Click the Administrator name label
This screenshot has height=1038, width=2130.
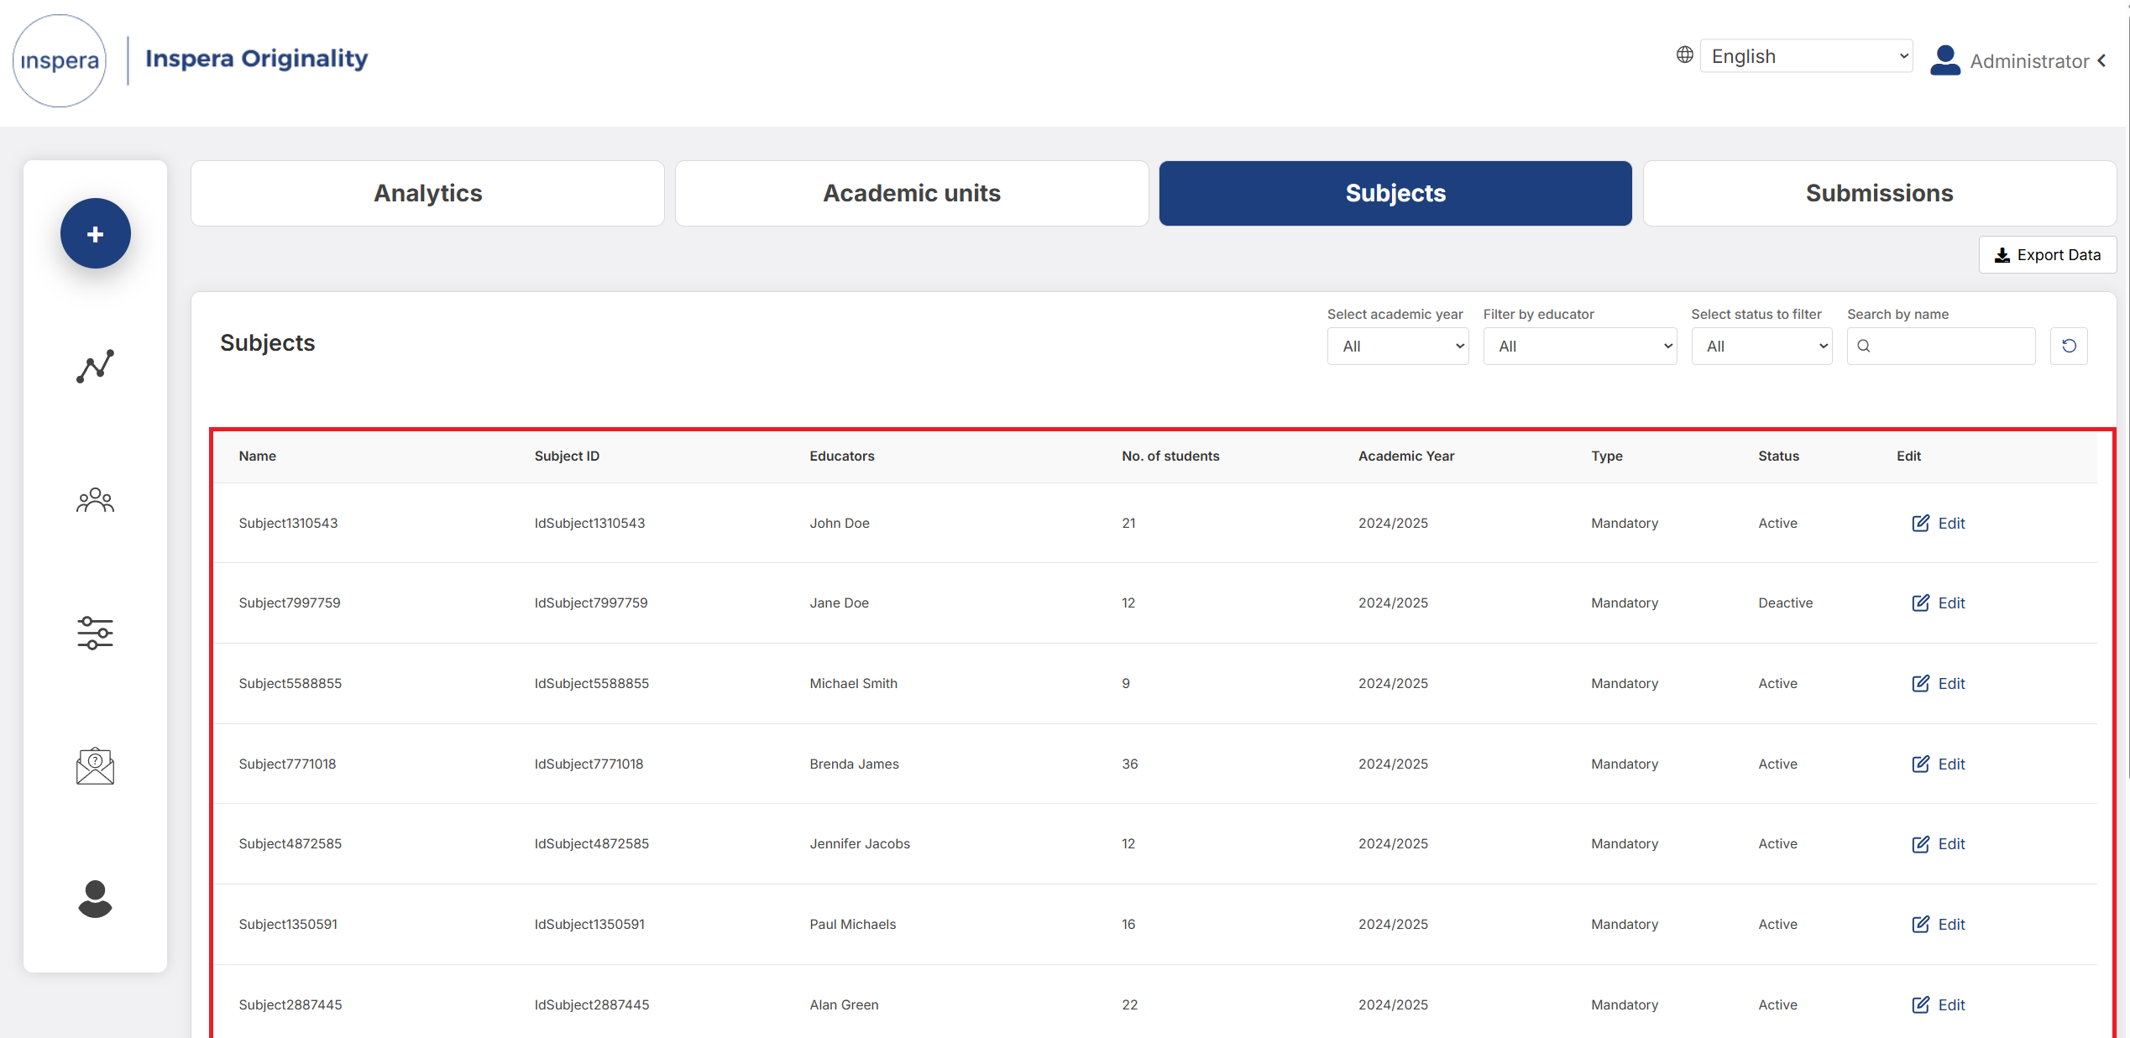pyautogui.click(x=2029, y=61)
